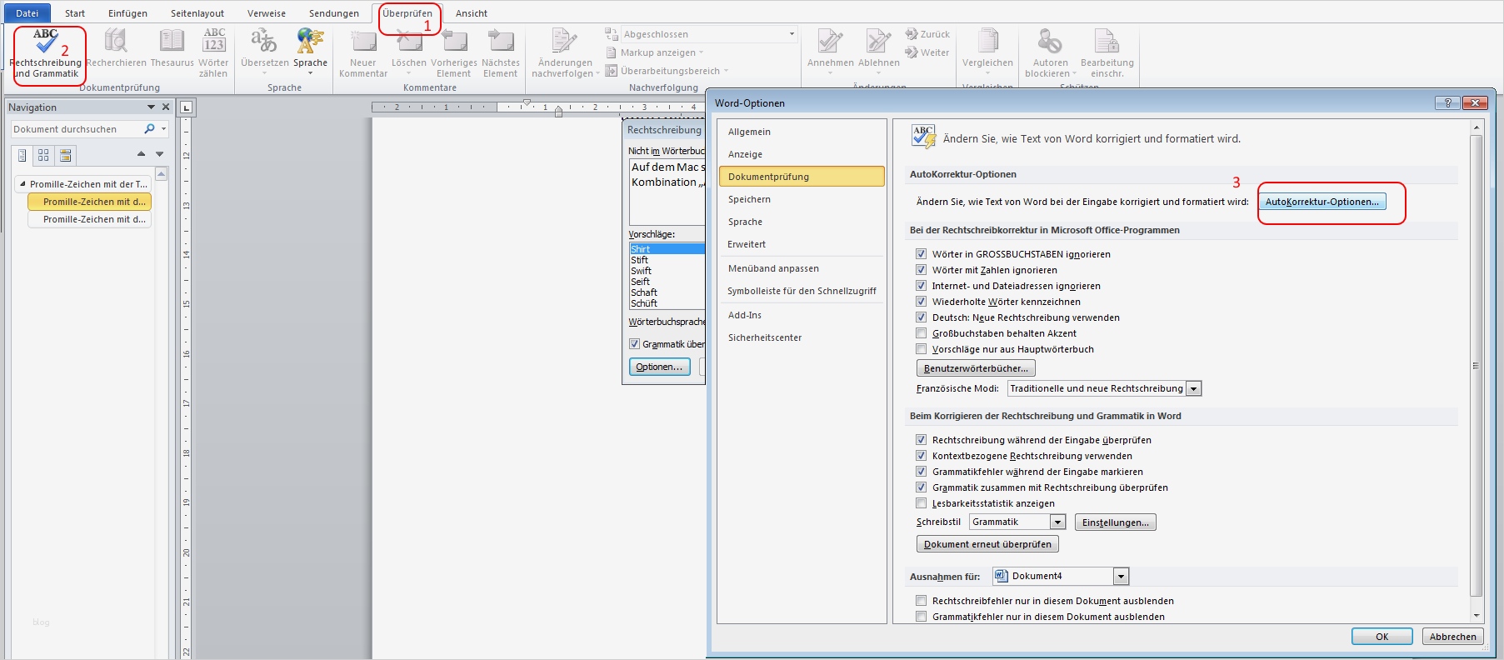Jump to previous heading arrow in Navigation

click(x=141, y=154)
